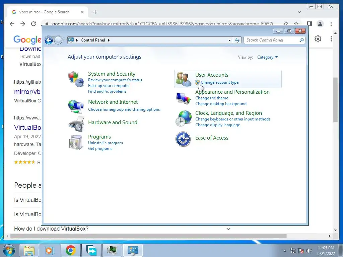This screenshot has width=343, height=257.
Task: Click Chrome's vertical scrollbar thumb
Action: click(x=335, y=100)
